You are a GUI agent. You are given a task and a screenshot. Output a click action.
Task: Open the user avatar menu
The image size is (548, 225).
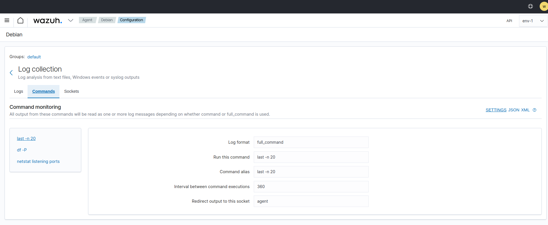(x=544, y=6)
